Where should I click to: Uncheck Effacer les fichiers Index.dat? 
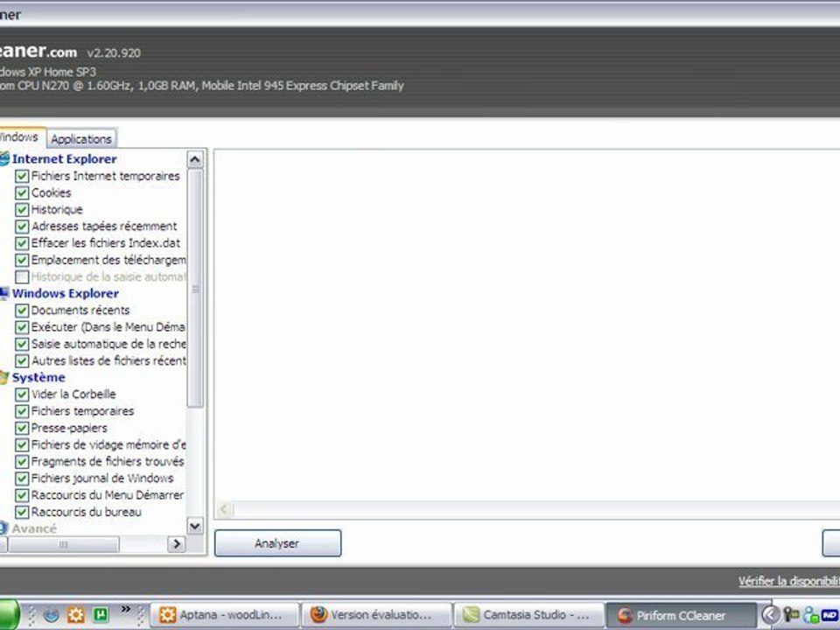[22, 243]
